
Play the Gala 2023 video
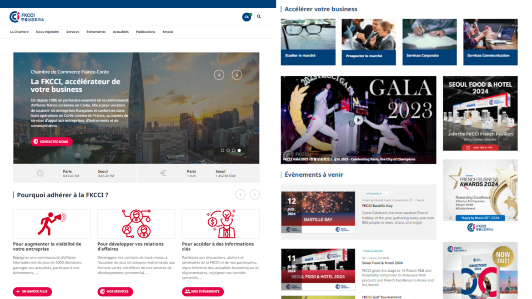[358, 120]
